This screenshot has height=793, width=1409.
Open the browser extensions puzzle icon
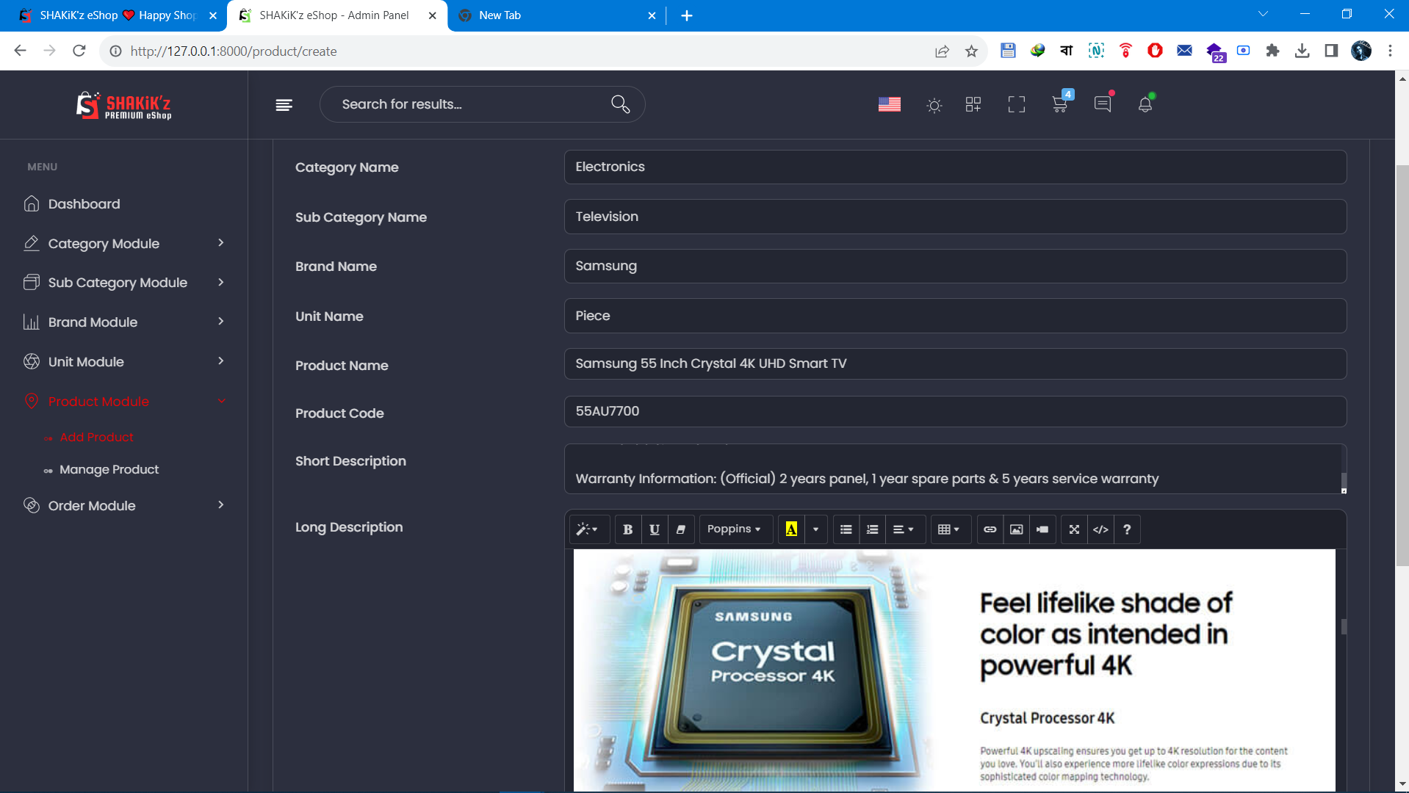coord(1272,51)
